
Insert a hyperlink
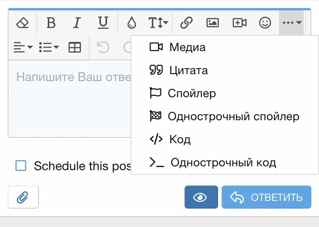pos(187,23)
